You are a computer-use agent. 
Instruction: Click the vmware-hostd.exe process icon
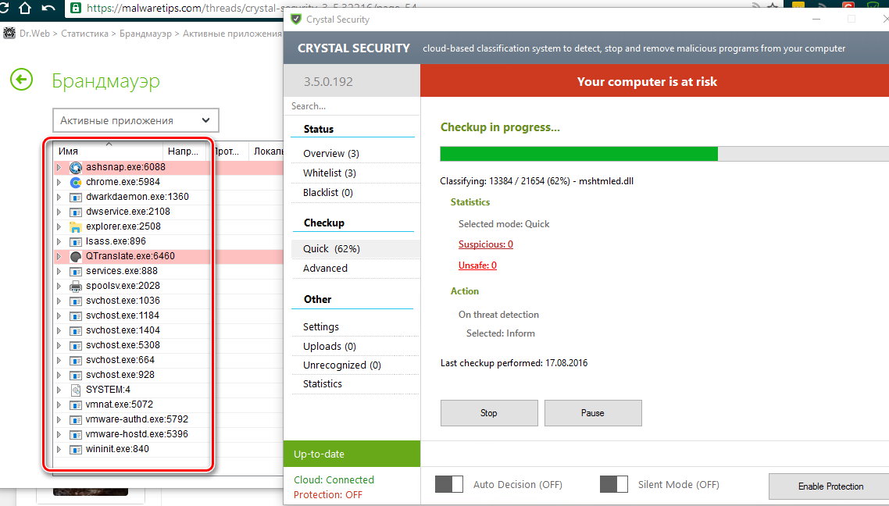tap(76, 435)
